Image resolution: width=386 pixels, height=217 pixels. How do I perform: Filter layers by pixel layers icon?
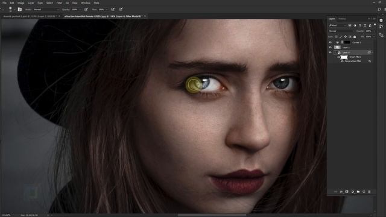click(x=350, y=25)
